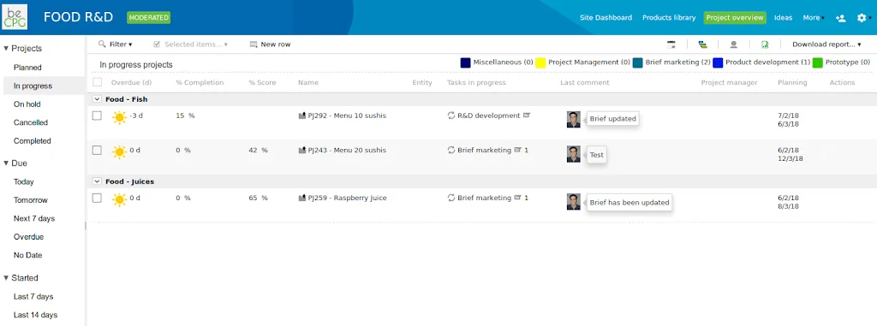Filter Overdue projects
877x326 pixels.
(x=28, y=237)
